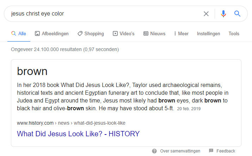Start voice search with microphone icon
Image resolution: width=252 pixels, height=156 pixels.
pyautogui.click(x=223, y=14)
